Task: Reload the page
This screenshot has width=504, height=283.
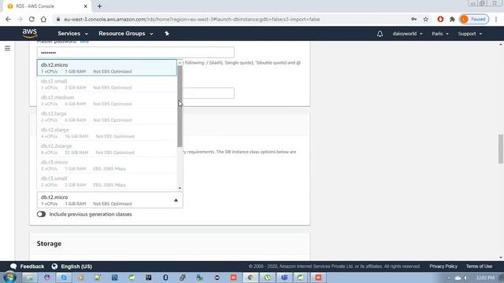Action: point(31,19)
